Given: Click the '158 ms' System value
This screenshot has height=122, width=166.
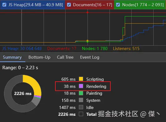Looking at the screenshot, I should [69, 100].
